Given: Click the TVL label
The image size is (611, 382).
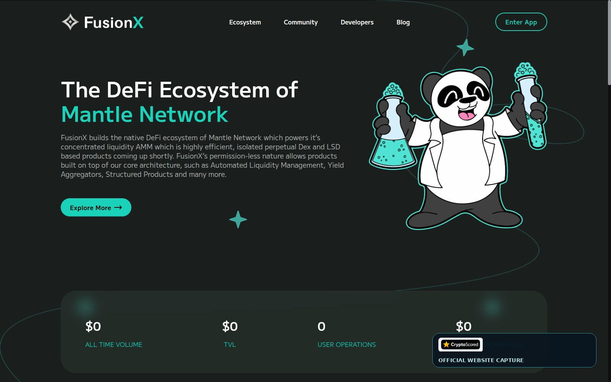Looking at the screenshot, I should tap(230, 345).
